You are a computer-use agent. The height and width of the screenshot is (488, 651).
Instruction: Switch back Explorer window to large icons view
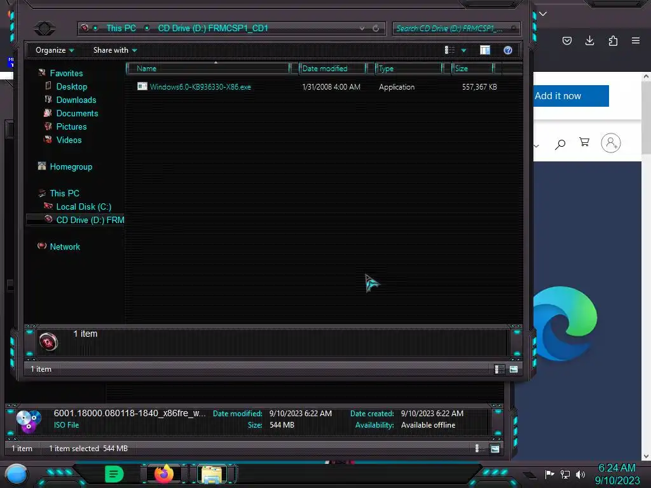coord(495,448)
